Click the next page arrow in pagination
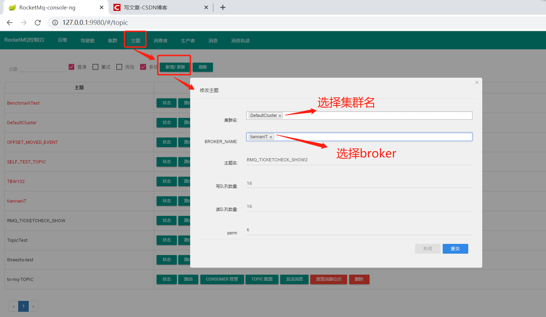Image resolution: width=546 pixels, height=317 pixels. tap(33, 306)
